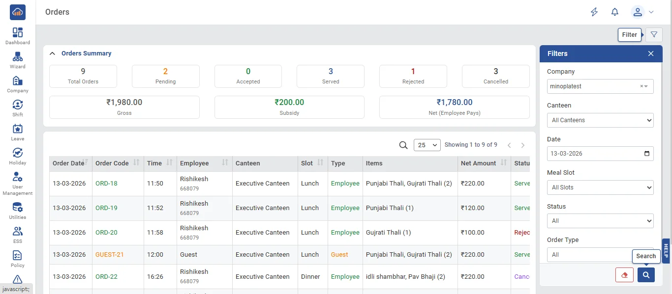Click the Rejected summary card
Image resolution: width=672 pixels, height=294 pixels.
point(413,76)
